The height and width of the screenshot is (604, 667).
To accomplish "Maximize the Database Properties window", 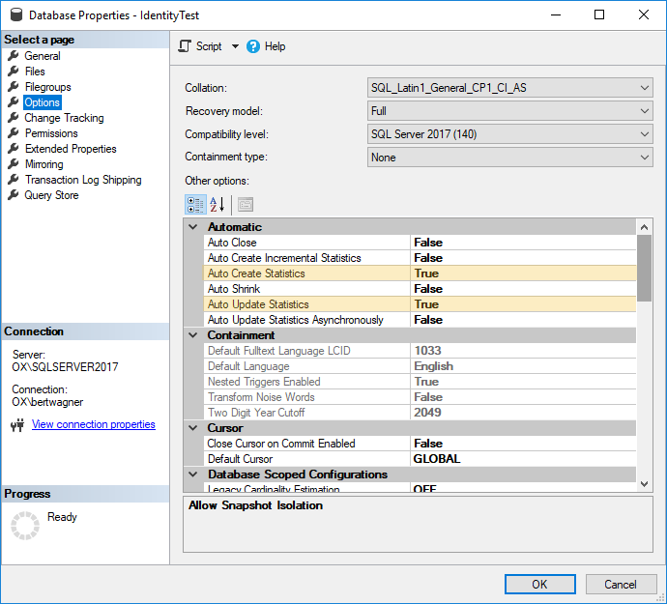I will 599,14.
